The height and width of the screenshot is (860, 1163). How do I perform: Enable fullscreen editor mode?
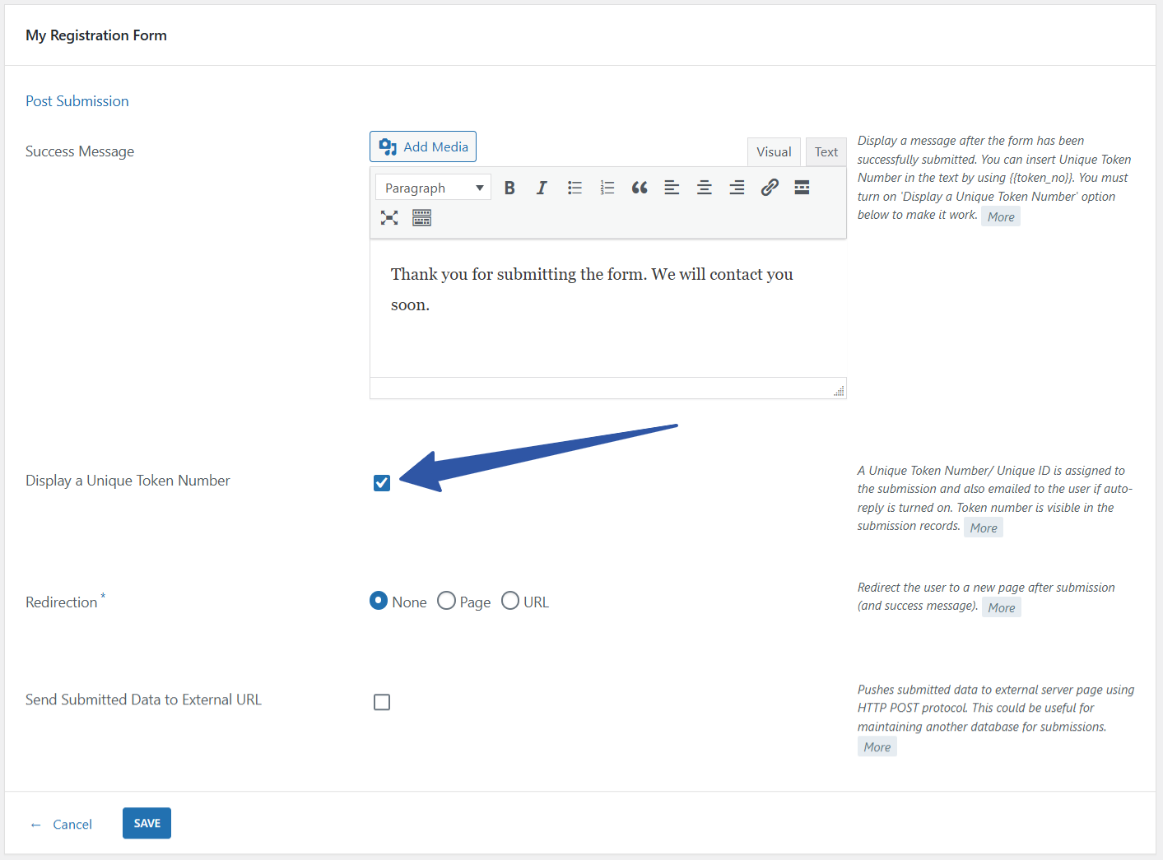(389, 217)
